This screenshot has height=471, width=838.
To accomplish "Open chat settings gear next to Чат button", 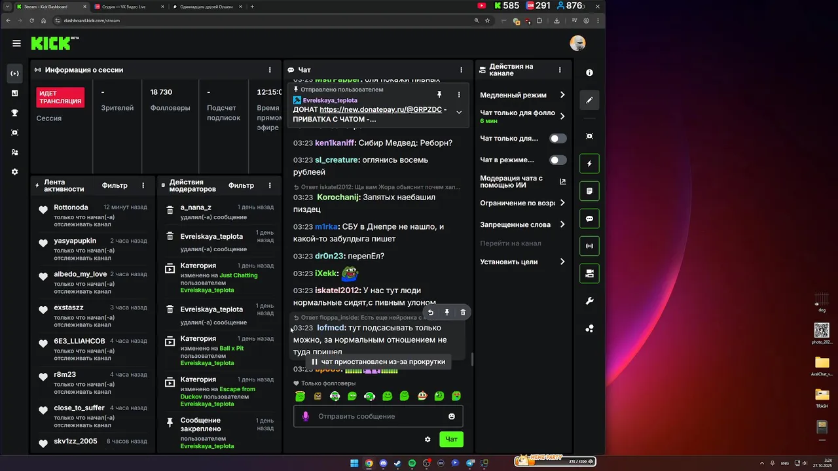I will (428, 440).
